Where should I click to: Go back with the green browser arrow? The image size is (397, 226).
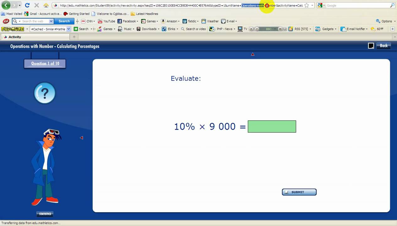(6, 5)
